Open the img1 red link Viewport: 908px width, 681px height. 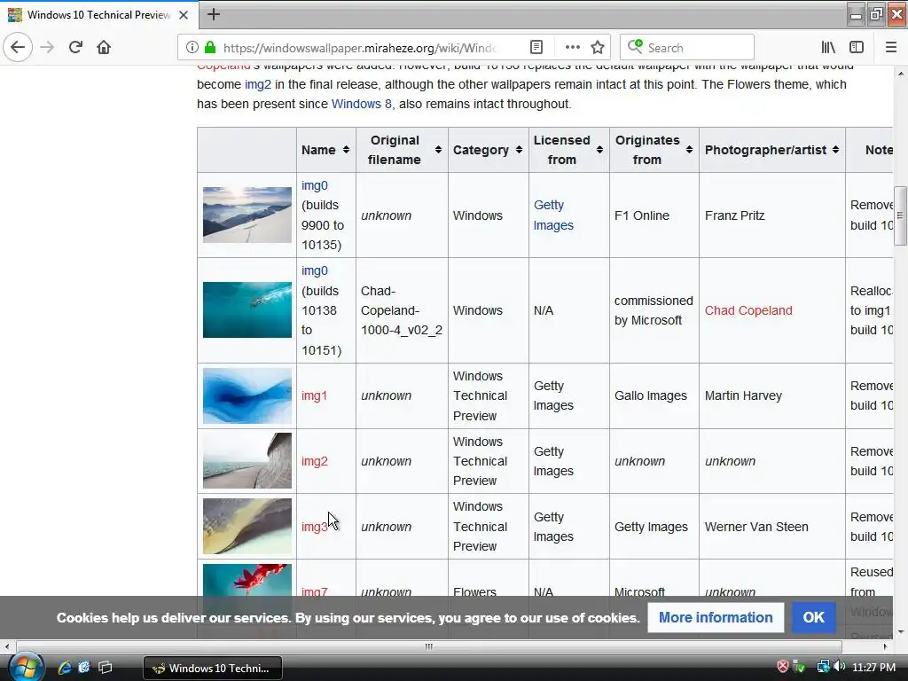pyautogui.click(x=314, y=396)
